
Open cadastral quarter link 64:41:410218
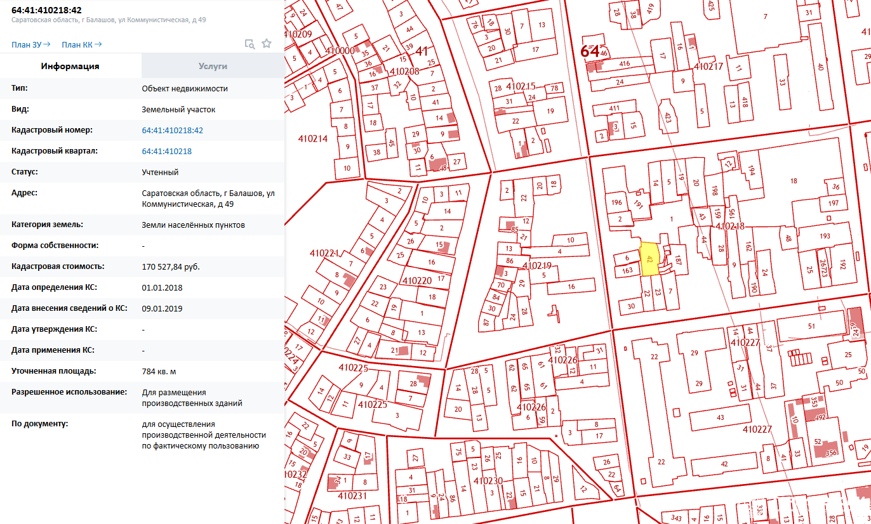click(166, 151)
